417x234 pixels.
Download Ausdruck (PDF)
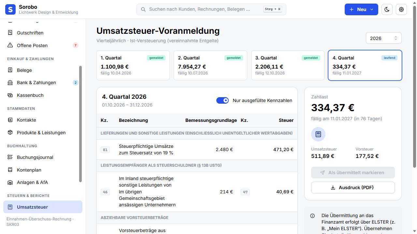pos(353,188)
